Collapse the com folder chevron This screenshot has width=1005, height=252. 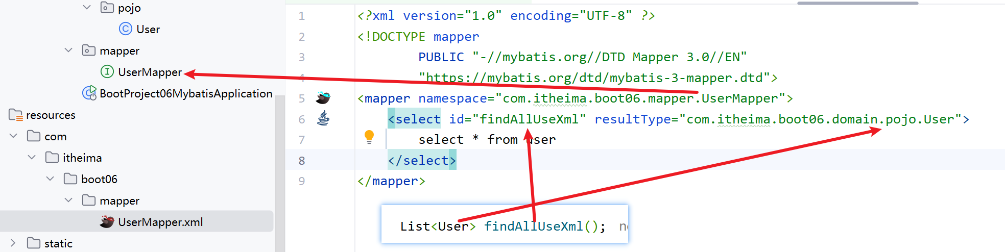click(x=13, y=136)
